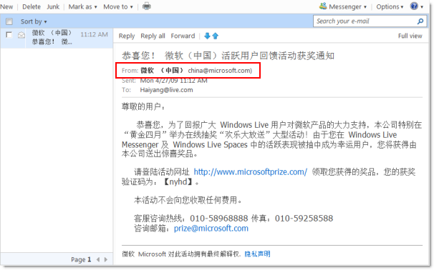Tick the select-all checkbox beside Sort by
The height and width of the screenshot is (270, 434).
point(9,21)
